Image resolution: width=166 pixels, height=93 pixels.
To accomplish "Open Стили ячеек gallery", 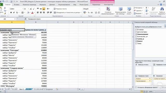I will pos(129,11).
